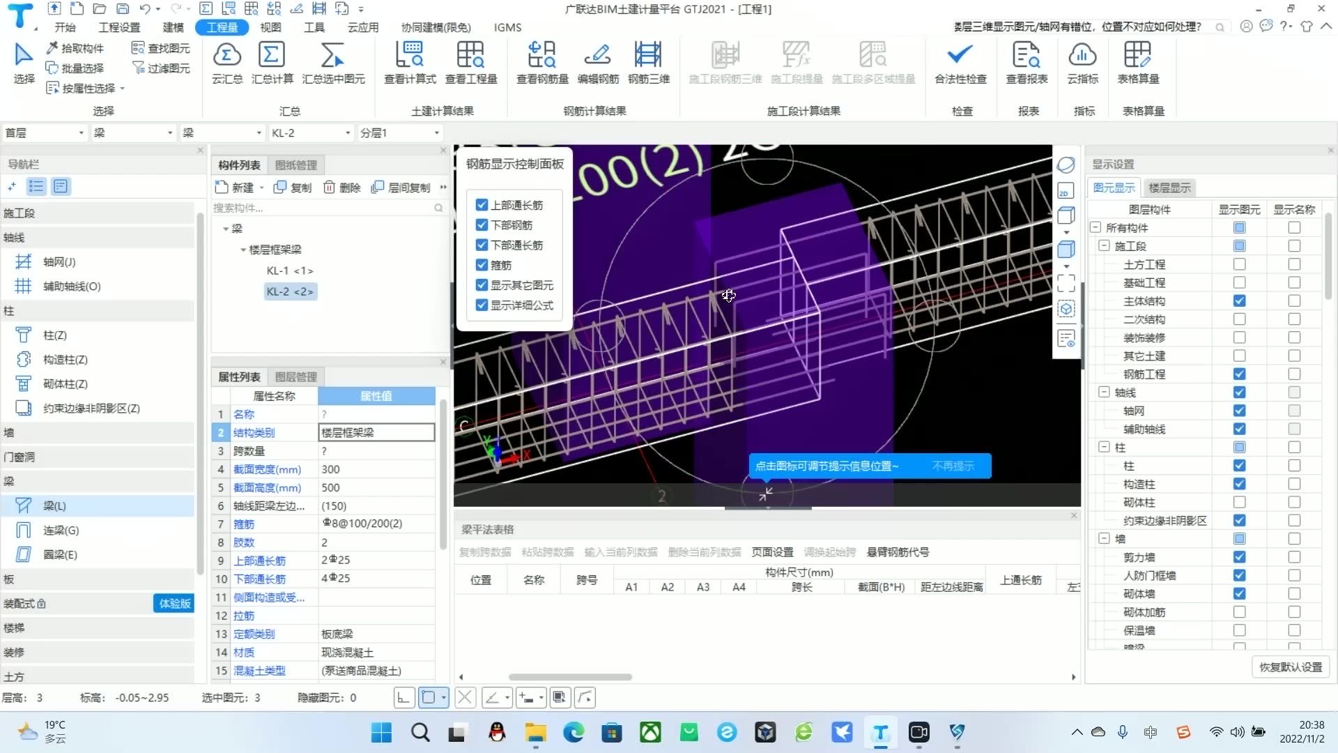This screenshot has width=1338, height=753.
Task: Enable 土方工程 显示图元 checkbox
Action: 1239,264
